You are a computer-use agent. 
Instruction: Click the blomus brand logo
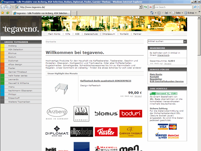106,114
